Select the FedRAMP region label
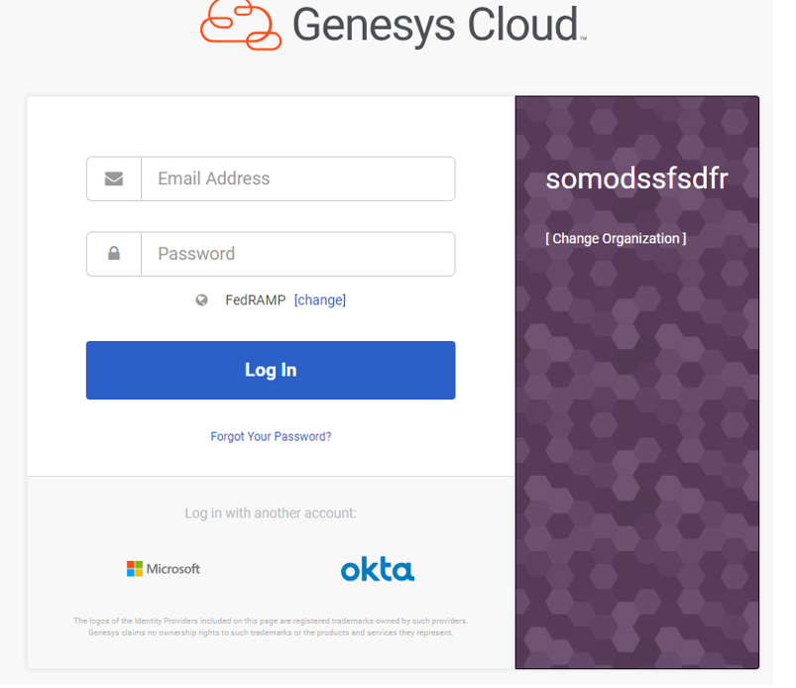This screenshot has height=688, width=796. click(256, 300)
